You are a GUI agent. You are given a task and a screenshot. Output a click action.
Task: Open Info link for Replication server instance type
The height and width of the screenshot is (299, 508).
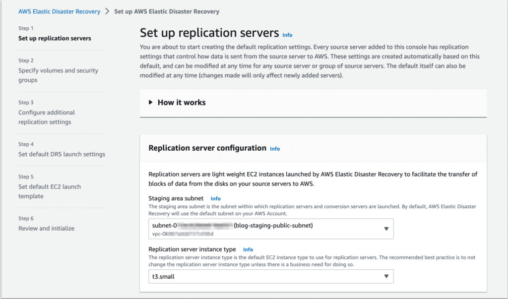coord(248,250)
